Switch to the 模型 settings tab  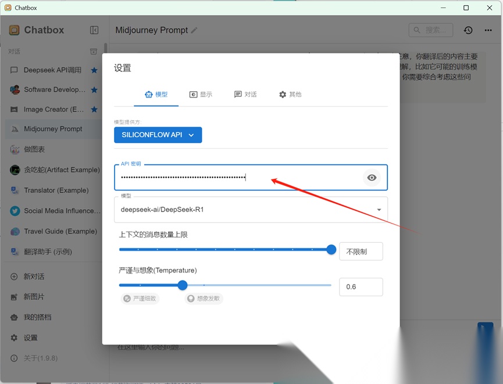point(156,95)
